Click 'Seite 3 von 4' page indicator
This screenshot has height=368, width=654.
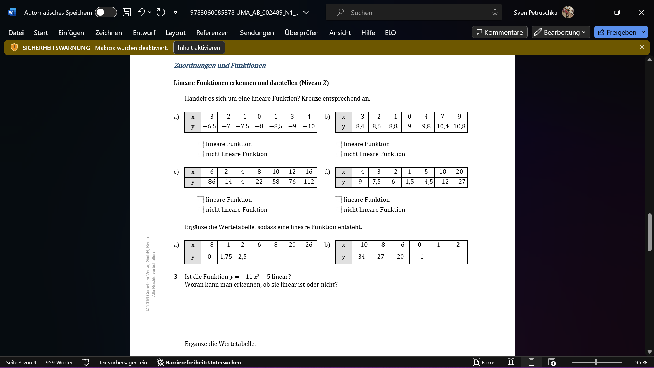point(21,362)
